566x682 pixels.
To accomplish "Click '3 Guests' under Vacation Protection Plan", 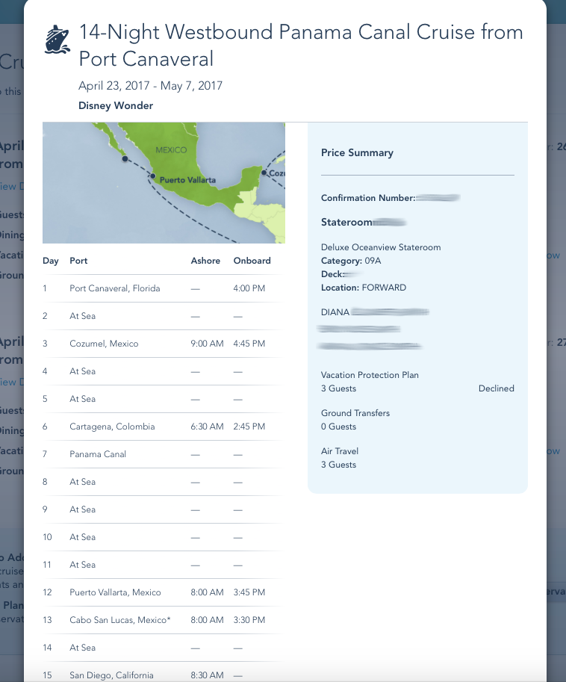I will coord(339,388).
